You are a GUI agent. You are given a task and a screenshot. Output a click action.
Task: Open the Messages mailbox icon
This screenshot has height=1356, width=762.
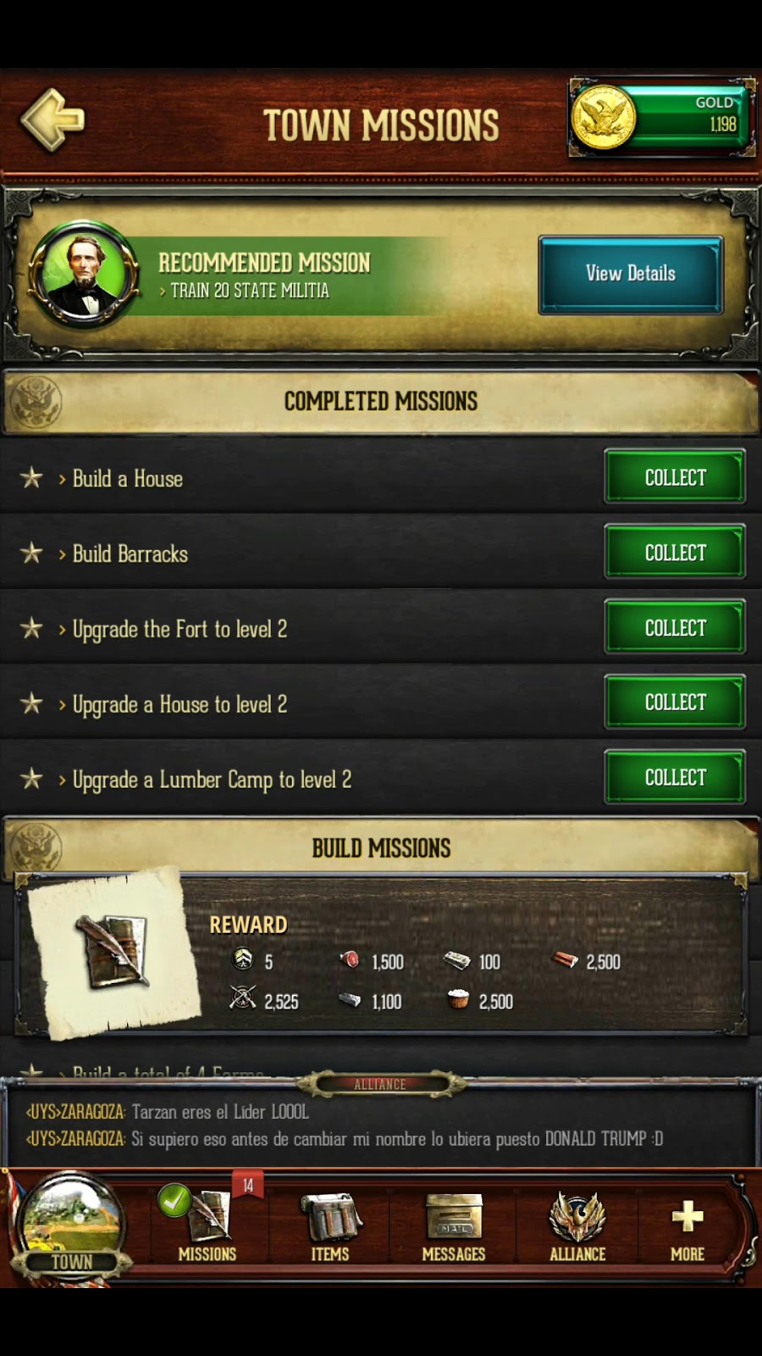454,1226
